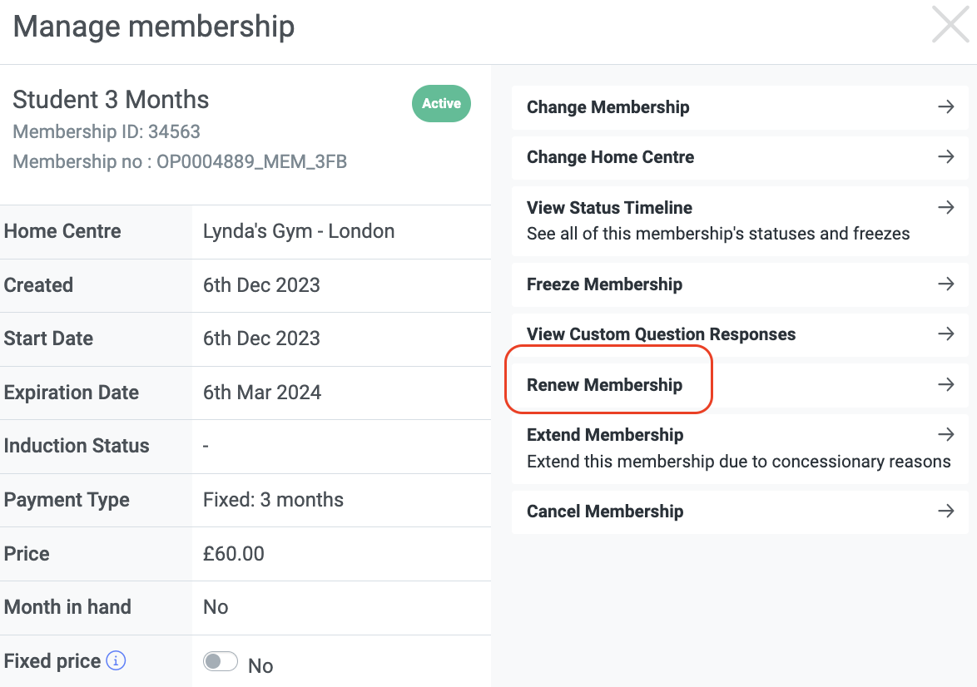Click the arrow next to Renew Membership
977x687 pixels.
pos(946,384)
